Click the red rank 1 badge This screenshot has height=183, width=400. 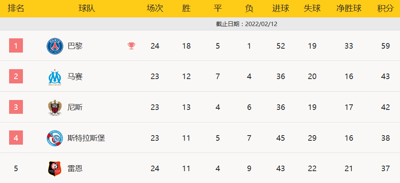click(x=16, y=46)
